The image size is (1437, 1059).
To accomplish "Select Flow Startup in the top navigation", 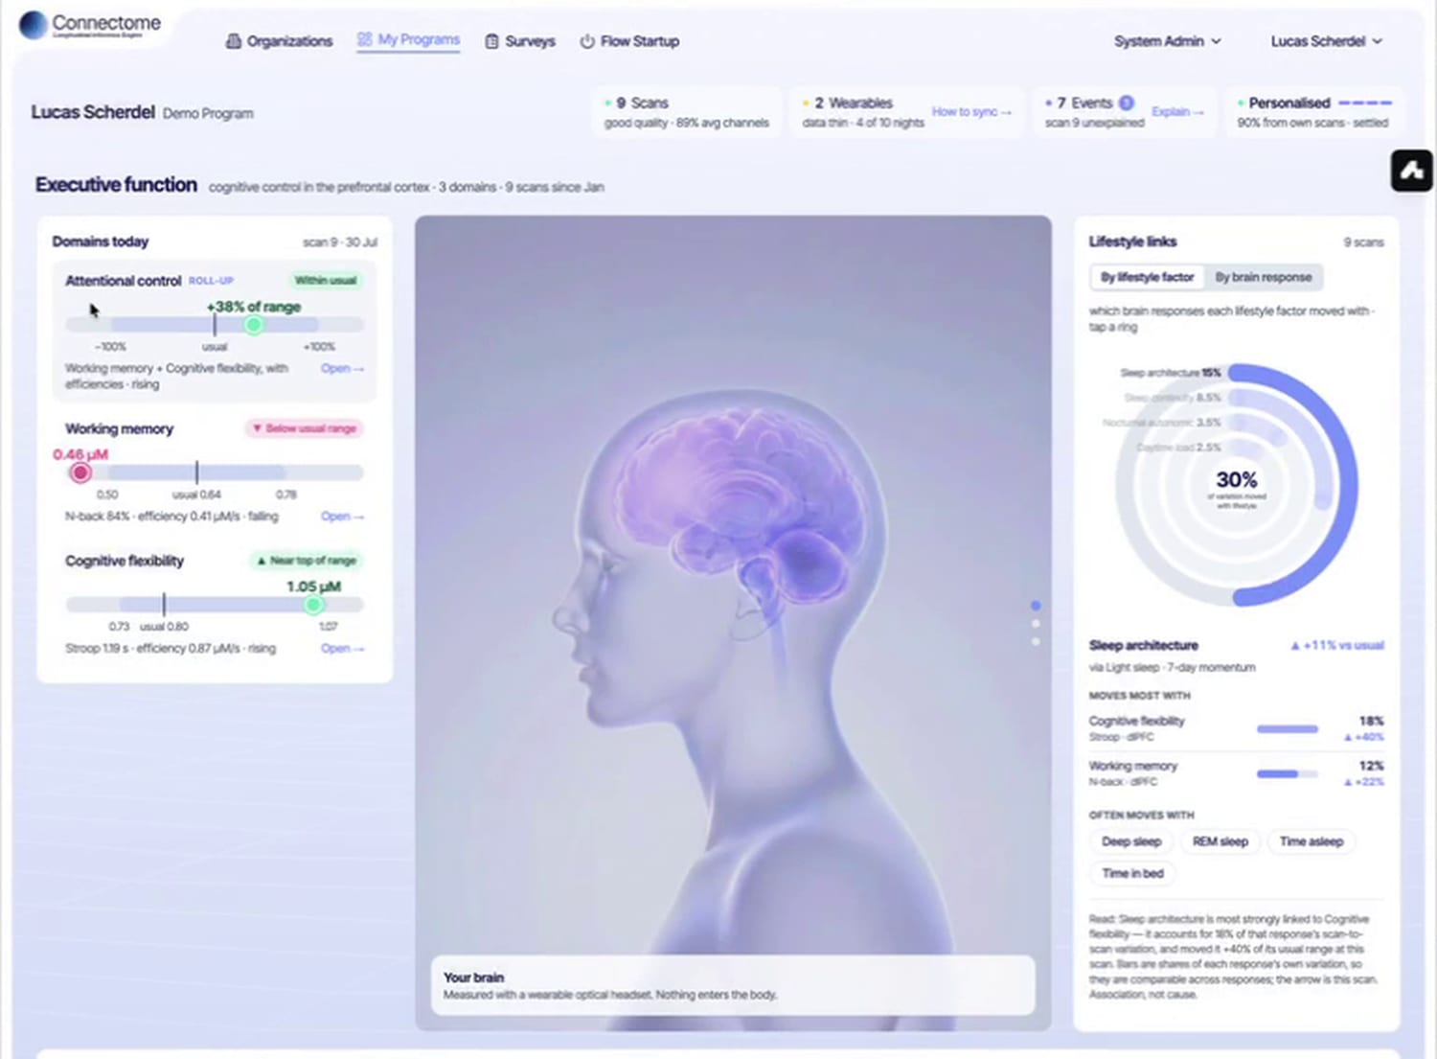I will pos(629,41).
